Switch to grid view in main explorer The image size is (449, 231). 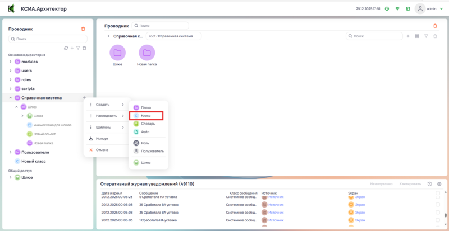point(417,36)
